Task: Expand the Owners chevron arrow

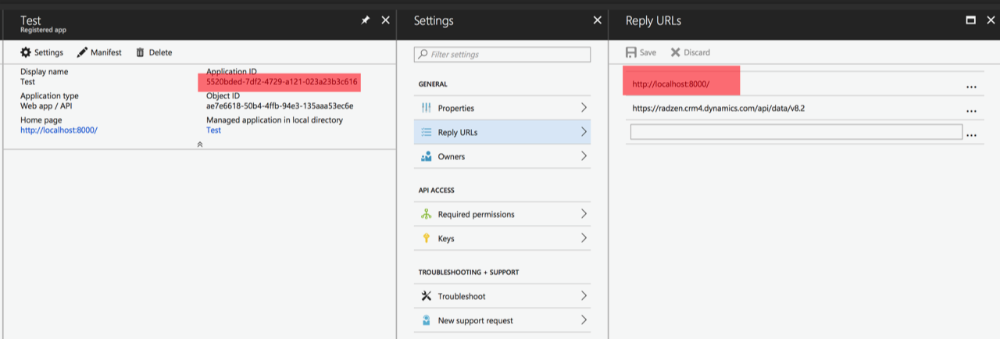Action: pos(583,156)
